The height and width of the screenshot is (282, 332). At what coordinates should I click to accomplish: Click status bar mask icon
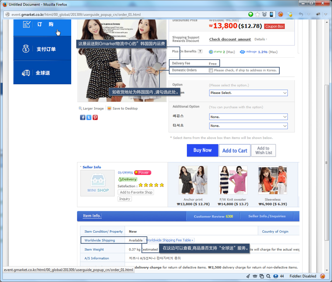tap(255, 276)
